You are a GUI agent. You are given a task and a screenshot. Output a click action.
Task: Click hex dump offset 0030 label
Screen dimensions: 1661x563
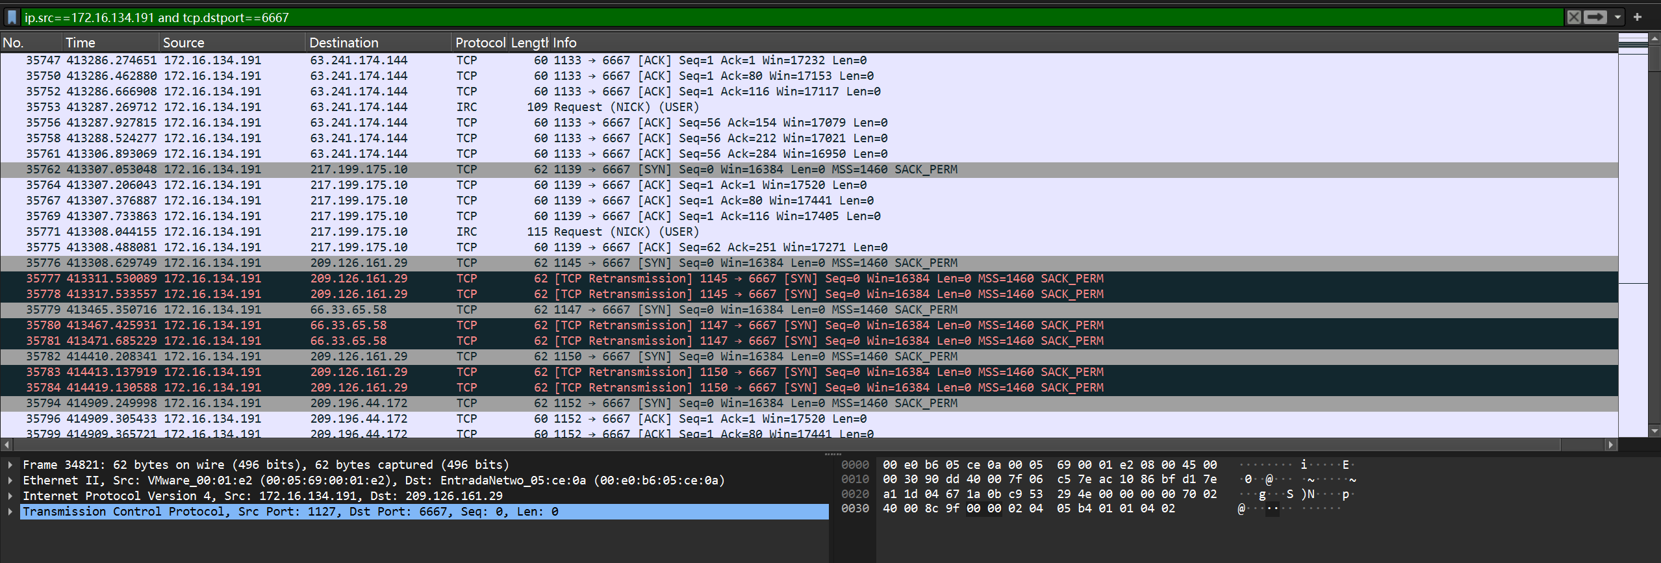point(855,508)
